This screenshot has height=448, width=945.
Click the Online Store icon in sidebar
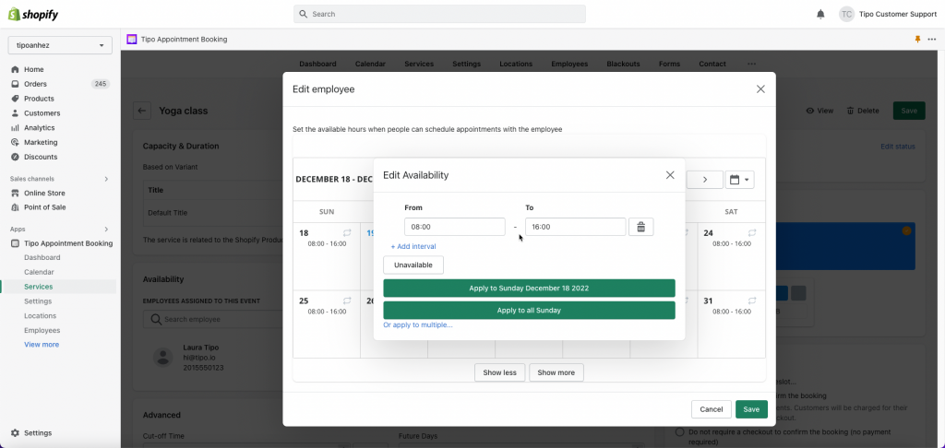tap(15, 193)
